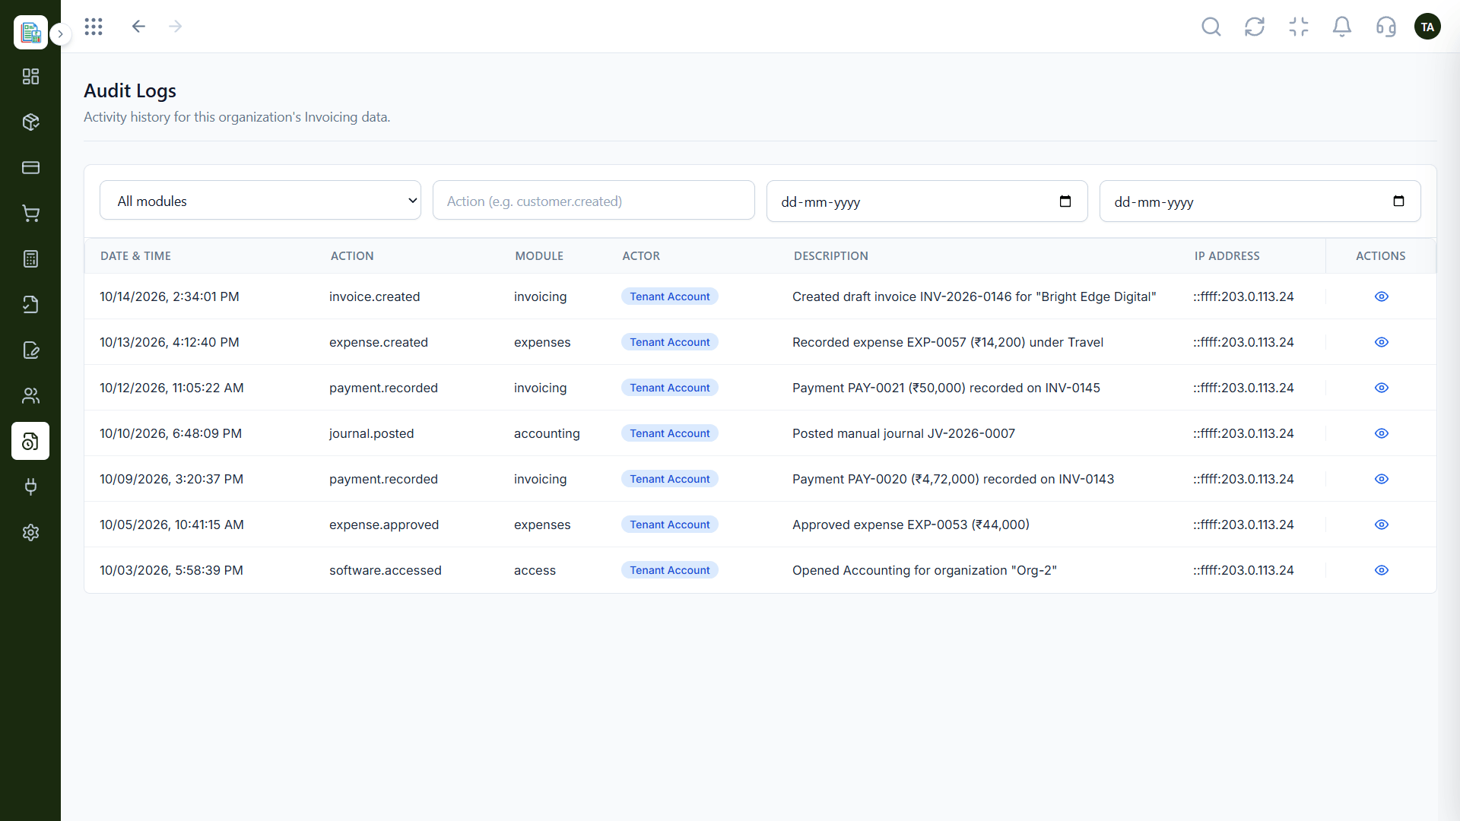The height and width of the screenshot is (821, 1460).
Task: Open the first date filter calendar picker
Action: (1065, 201)
